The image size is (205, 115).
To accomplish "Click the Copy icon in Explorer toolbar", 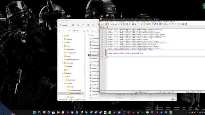I will tap(78, 25).
